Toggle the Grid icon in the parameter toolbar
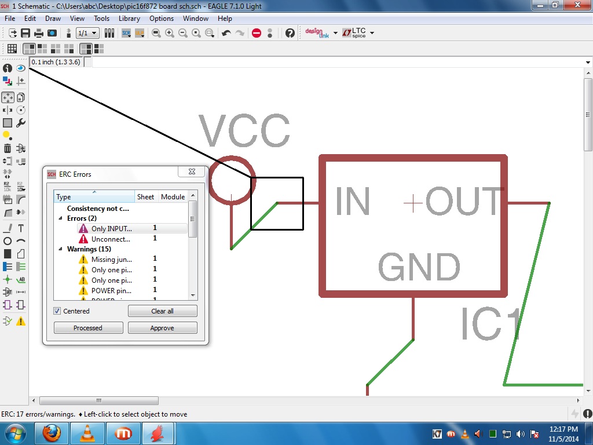Image resolution: width=593 pixels, height=445 pixels. point(12,49)
